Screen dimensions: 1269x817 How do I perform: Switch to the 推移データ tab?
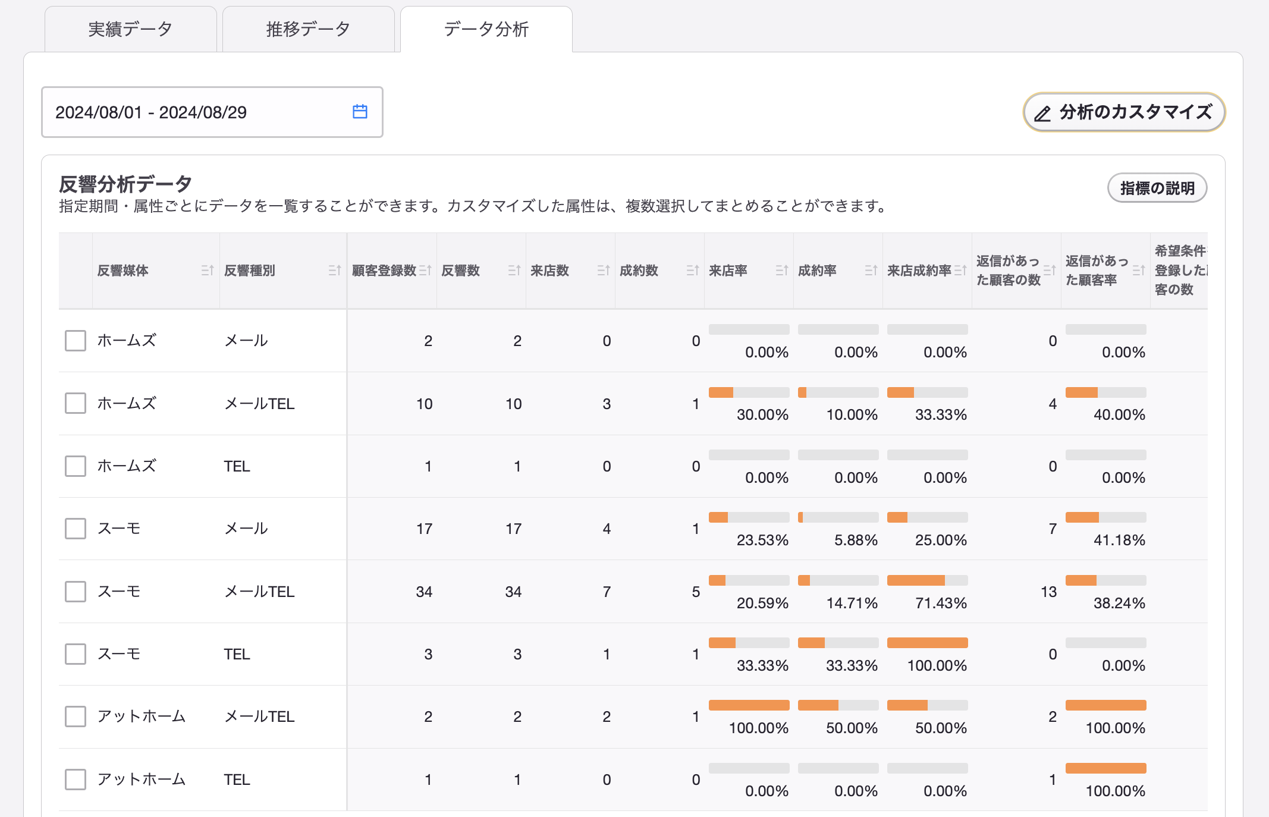308,29
